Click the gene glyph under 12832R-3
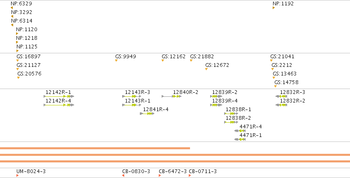The image size is (350, 178). tap(281, 96)
